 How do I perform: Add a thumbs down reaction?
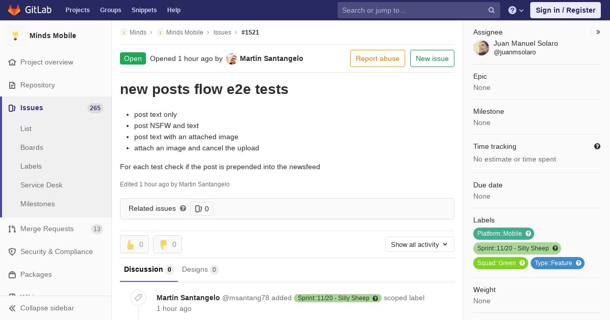[167, 244]
